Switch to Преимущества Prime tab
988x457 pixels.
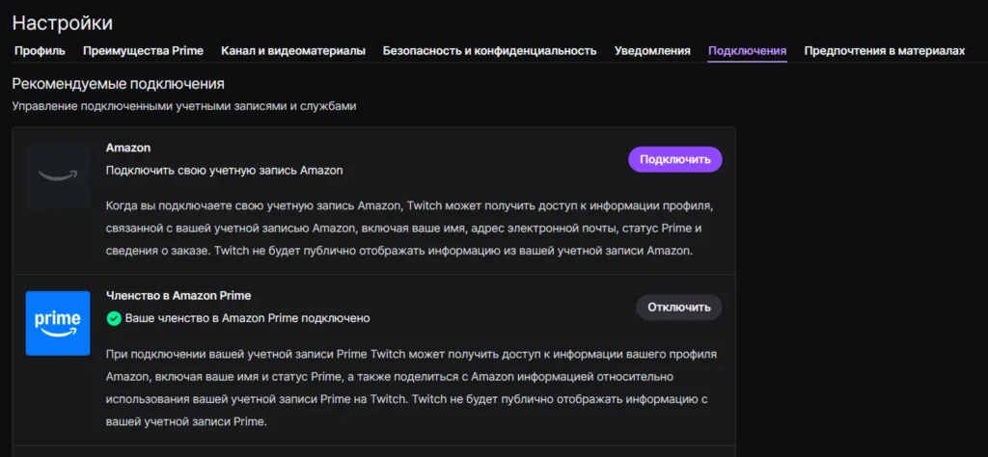(143, 51)
